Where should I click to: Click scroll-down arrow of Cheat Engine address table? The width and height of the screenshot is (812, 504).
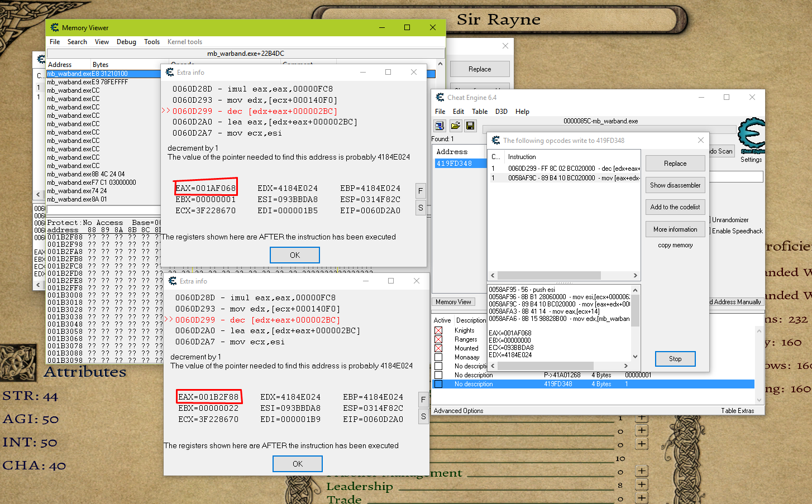click(759, 400)
